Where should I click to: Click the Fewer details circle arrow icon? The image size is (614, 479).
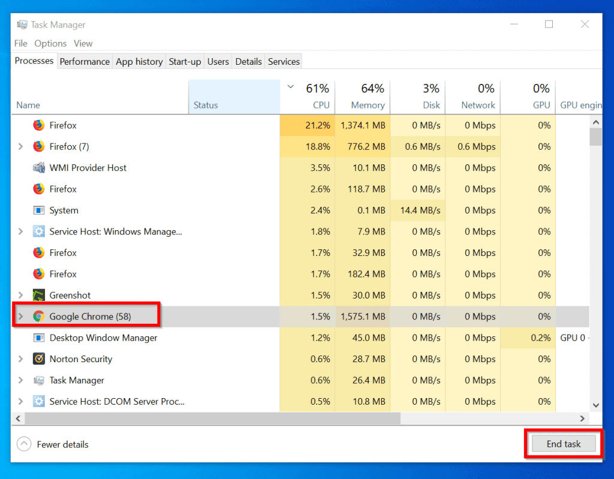[x=24, y=444]
